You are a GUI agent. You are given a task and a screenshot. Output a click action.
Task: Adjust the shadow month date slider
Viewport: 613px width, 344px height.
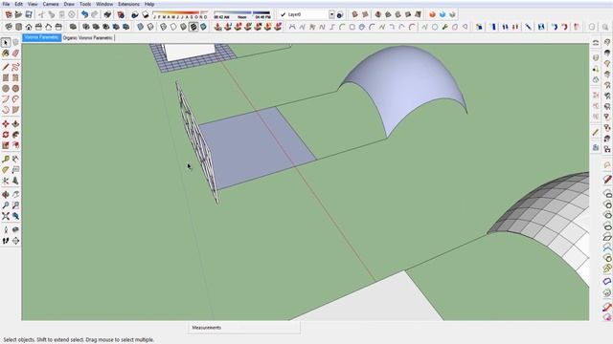click(x=181, y=15)
